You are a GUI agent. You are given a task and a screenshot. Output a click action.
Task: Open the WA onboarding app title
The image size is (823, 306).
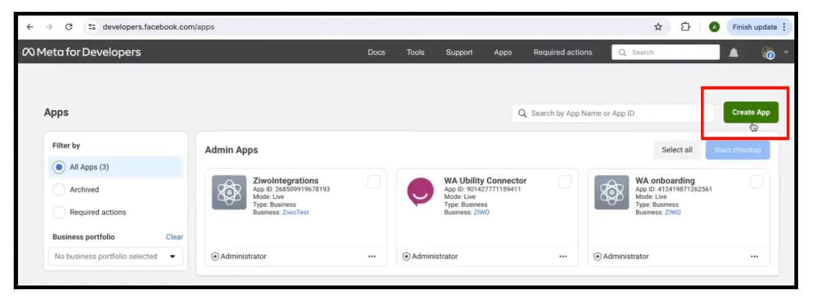tap(665, 180)
